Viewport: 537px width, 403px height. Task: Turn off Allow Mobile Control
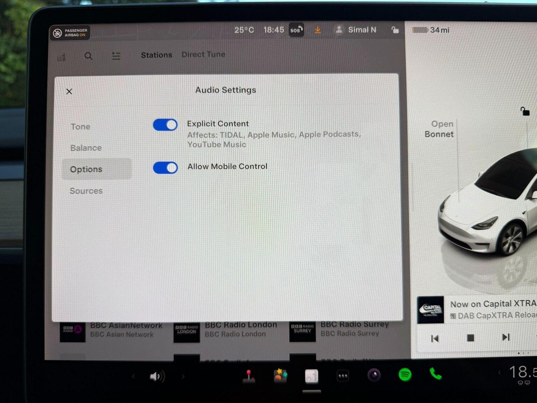(x=165, y=168)
